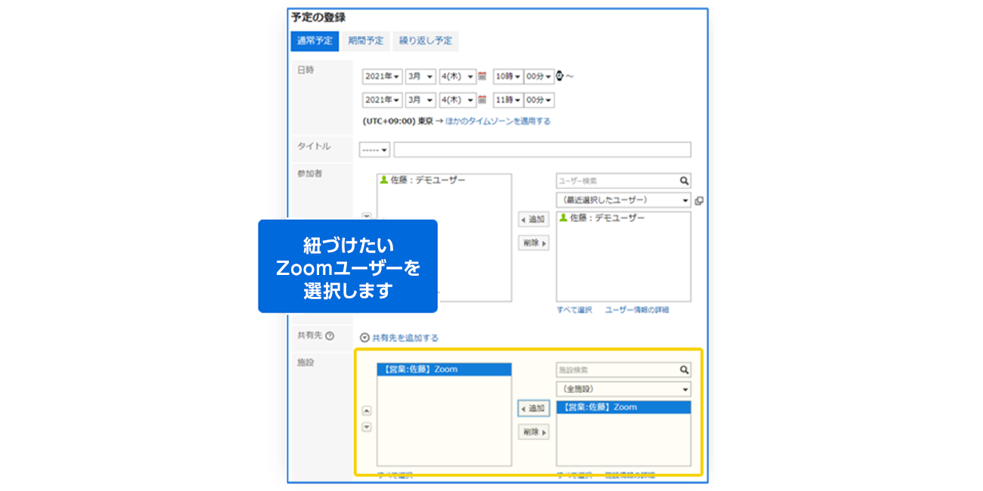This screenshot has width=983, height=491.
Task: Open the start day 4(木) dropdown
Action: tap(457, 77)
